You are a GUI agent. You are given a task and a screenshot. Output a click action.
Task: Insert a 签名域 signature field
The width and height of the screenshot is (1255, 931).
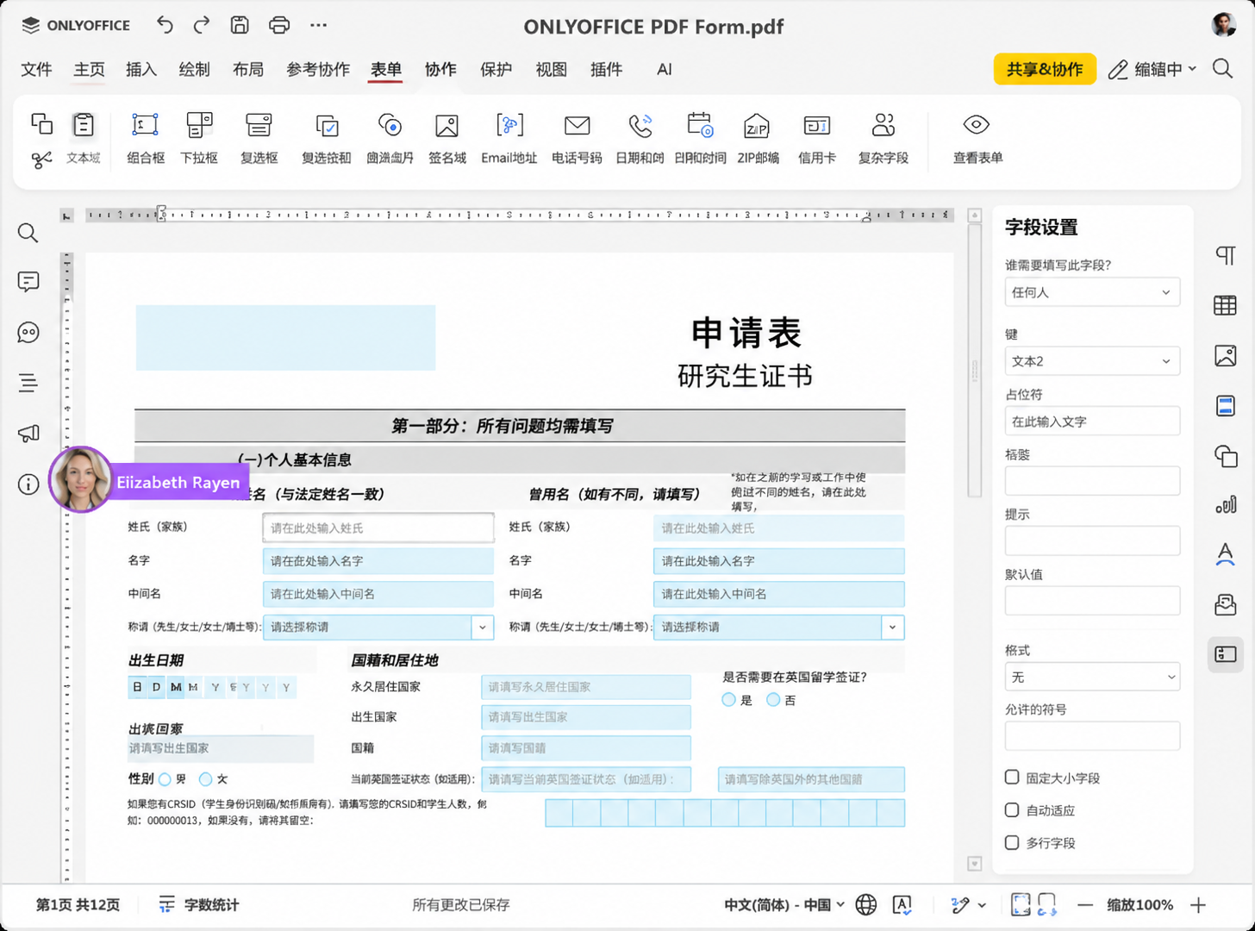(447, 138)
